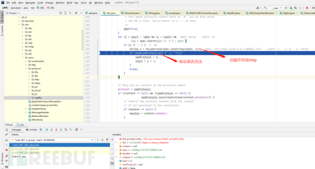
Task: Stop debugging with the red square in debug panel
Action: [7, 150]
